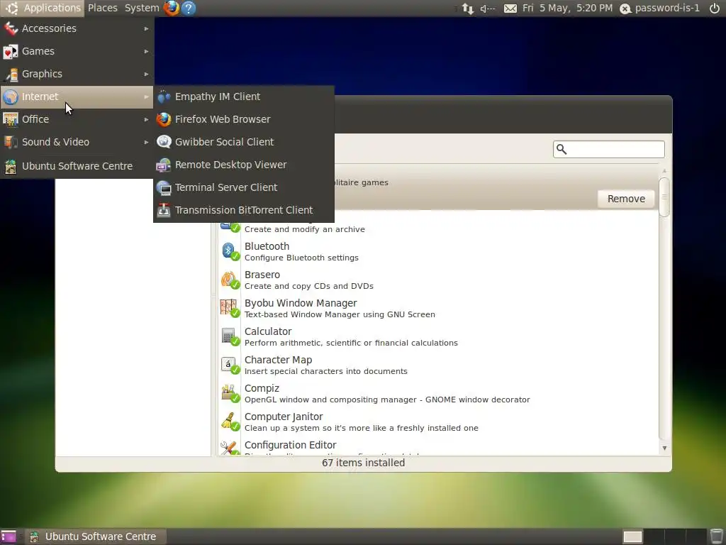Select Bluetooth in installed software list
726x545 pixels.
438,252
